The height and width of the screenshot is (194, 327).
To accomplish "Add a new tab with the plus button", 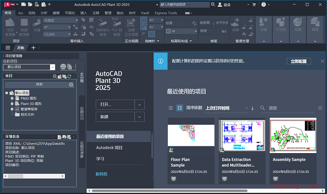I will (x=33, y=48).
